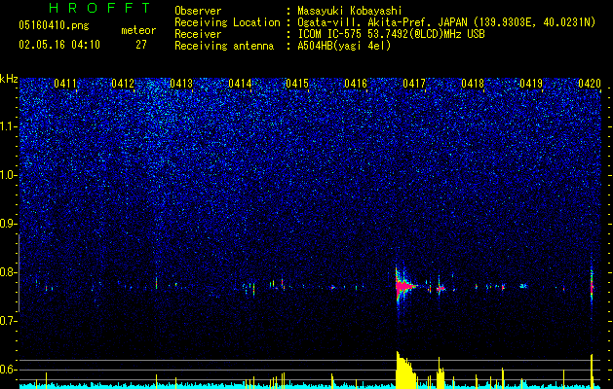The width and height of the screenshot is (613, 389).
Task: Click the 0.9 kHz axis label
Action: tap(8, 224)
